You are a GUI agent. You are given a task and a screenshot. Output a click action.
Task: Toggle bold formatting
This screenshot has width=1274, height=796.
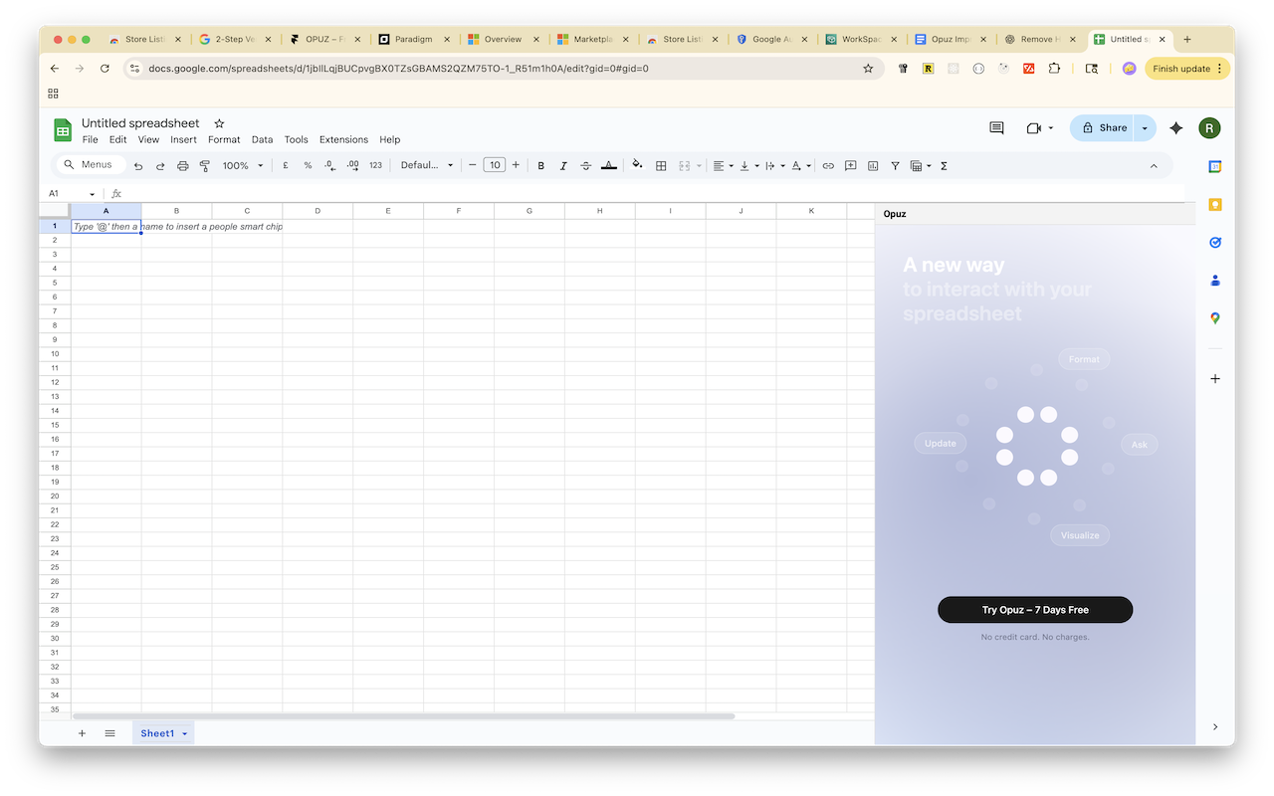pos(541,165)
